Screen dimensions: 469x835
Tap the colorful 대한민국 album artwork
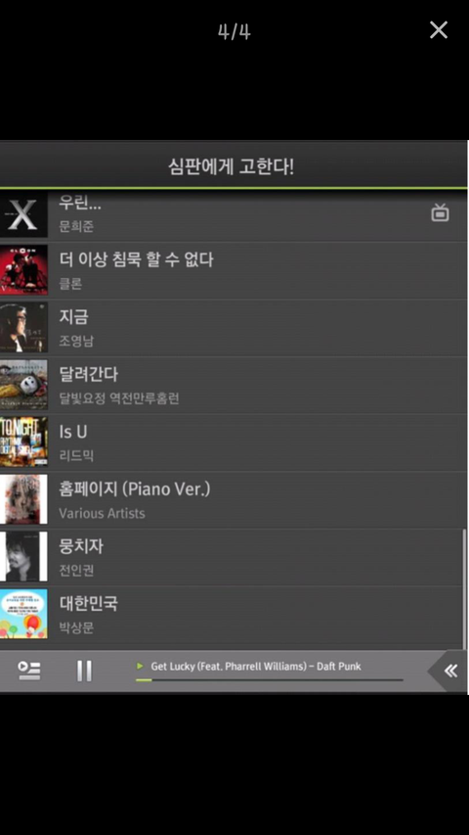tap(23, 614)
